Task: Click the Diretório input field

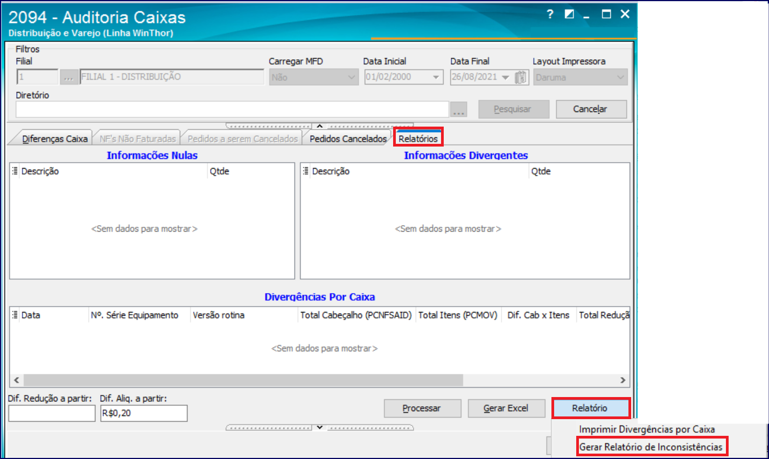Action: [232, 109]
